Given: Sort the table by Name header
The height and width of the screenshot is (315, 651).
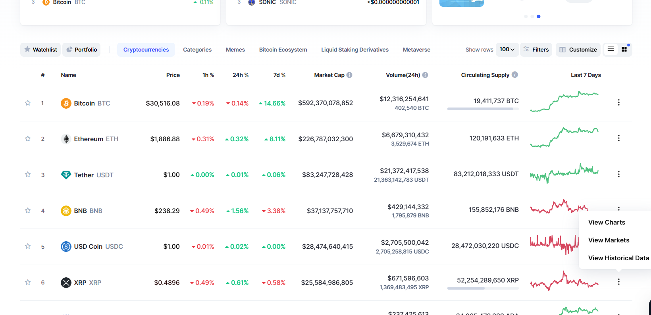Looking at the screenshot, I should [x=68, y=75].
